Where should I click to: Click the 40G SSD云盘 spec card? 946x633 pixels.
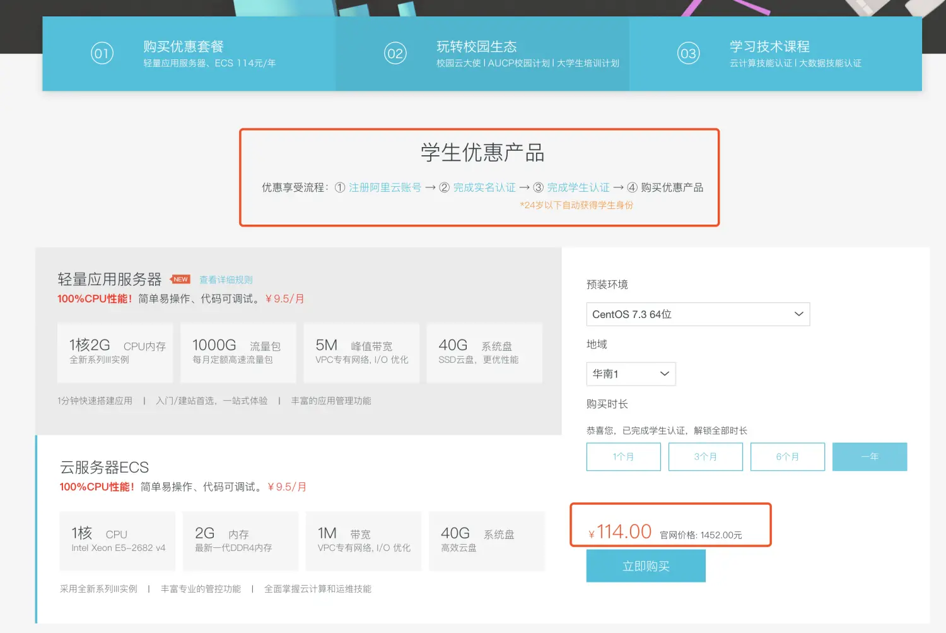(x=484, y=353)
